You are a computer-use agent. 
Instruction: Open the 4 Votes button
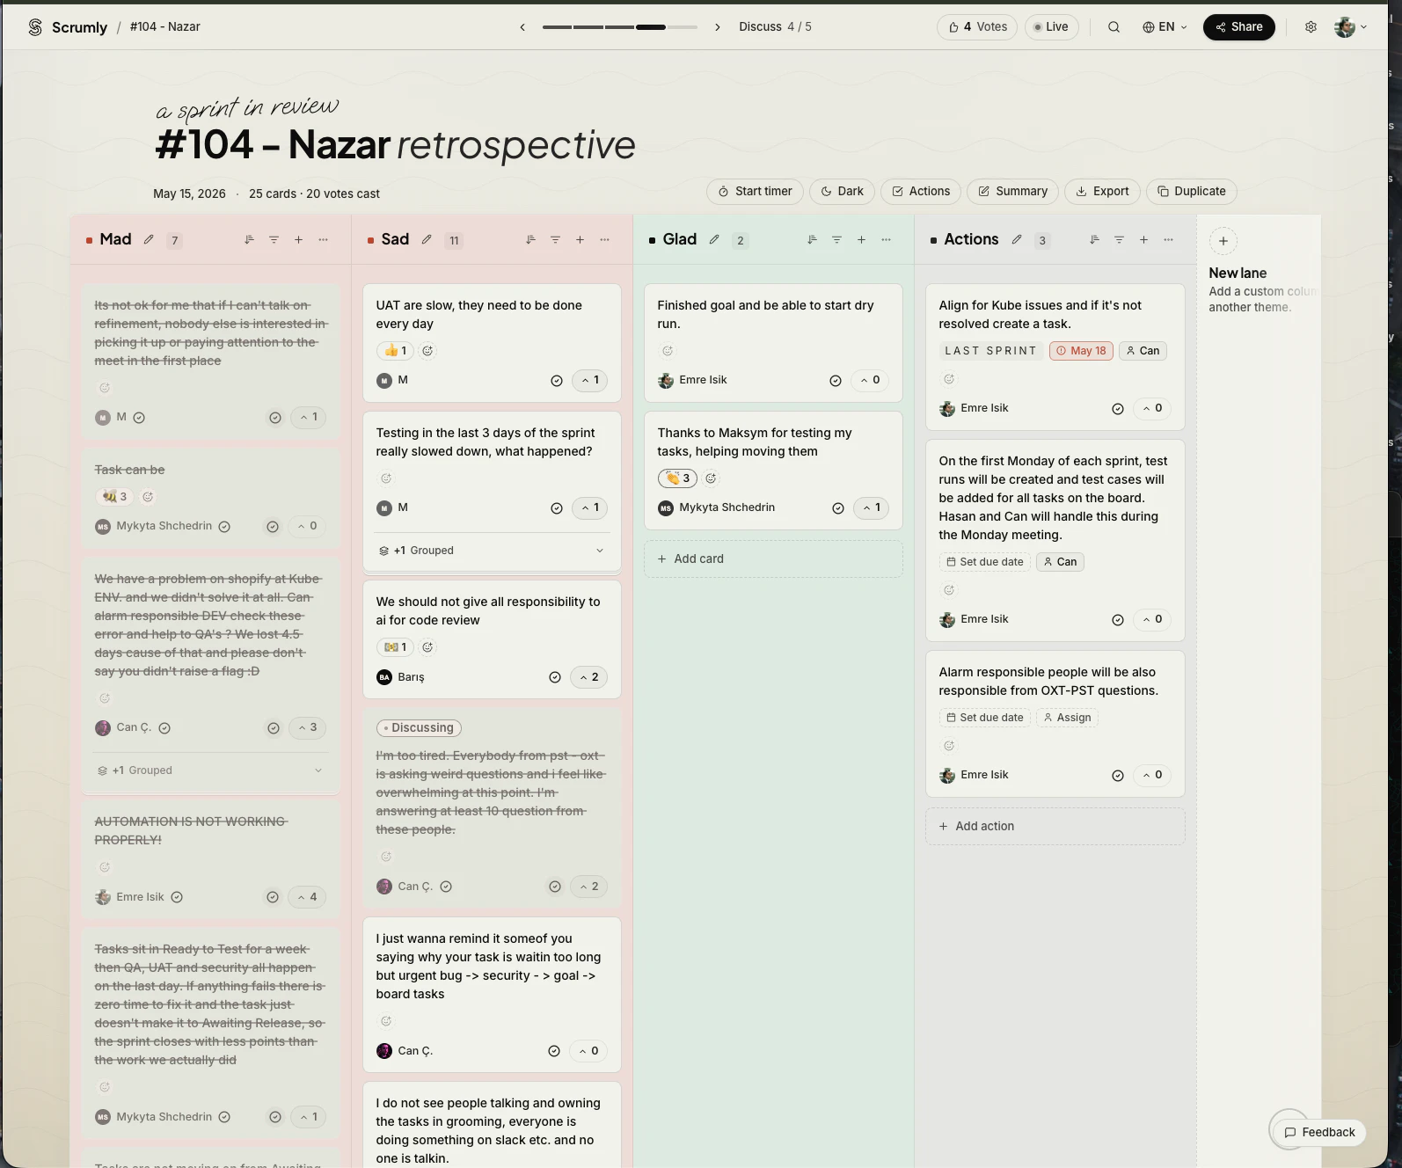tap(977, 27)
